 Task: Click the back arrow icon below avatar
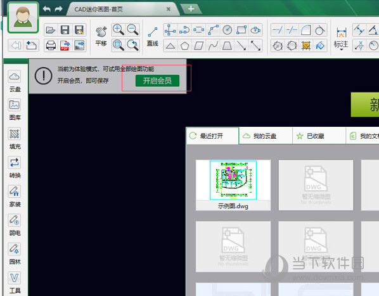click(x=16, y=45)
